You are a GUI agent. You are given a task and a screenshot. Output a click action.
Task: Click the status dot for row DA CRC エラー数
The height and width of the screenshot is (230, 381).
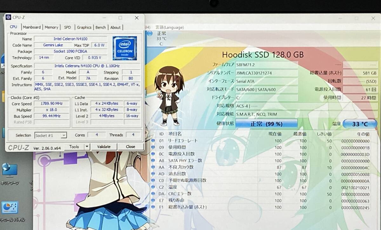coord(153,194)
